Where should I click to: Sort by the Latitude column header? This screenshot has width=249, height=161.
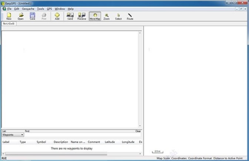(x=110, y=142)
